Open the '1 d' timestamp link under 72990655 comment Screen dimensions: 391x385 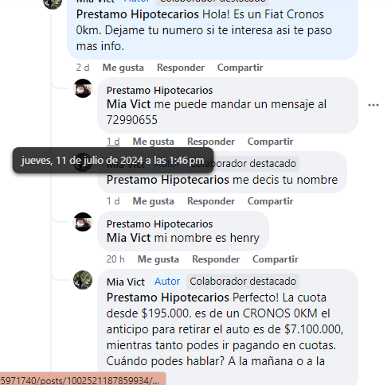click(x=113, y=142)
